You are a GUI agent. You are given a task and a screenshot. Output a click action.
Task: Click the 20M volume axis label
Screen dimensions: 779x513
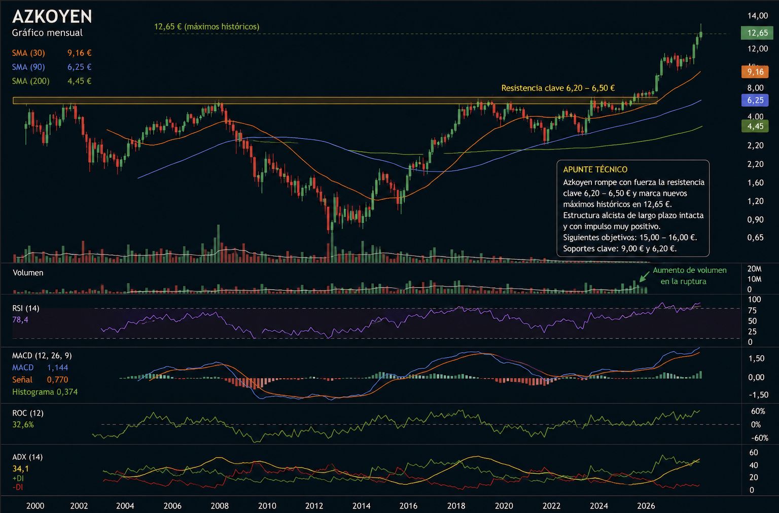point(755,269)
